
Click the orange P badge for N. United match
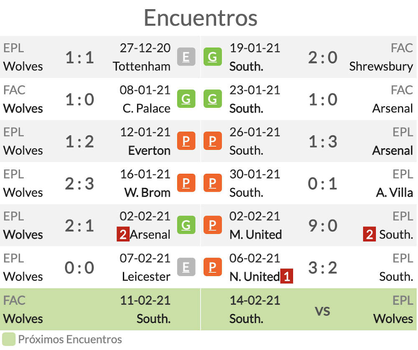click(212, 267)
